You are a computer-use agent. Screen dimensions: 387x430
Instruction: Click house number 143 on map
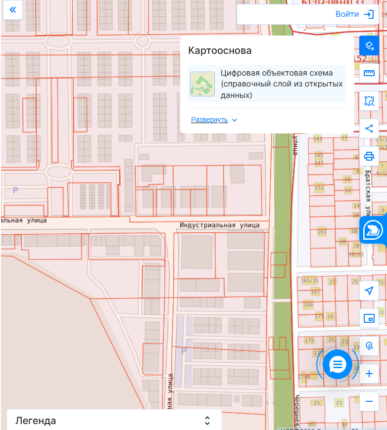318,138
